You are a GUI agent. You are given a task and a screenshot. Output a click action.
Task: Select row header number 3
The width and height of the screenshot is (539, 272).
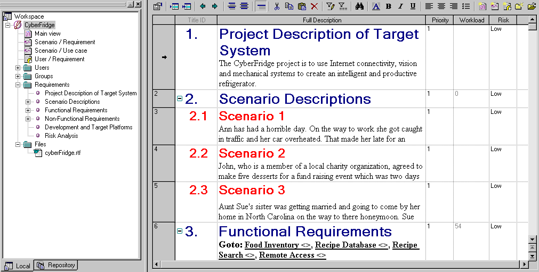[x=164, y=126]
